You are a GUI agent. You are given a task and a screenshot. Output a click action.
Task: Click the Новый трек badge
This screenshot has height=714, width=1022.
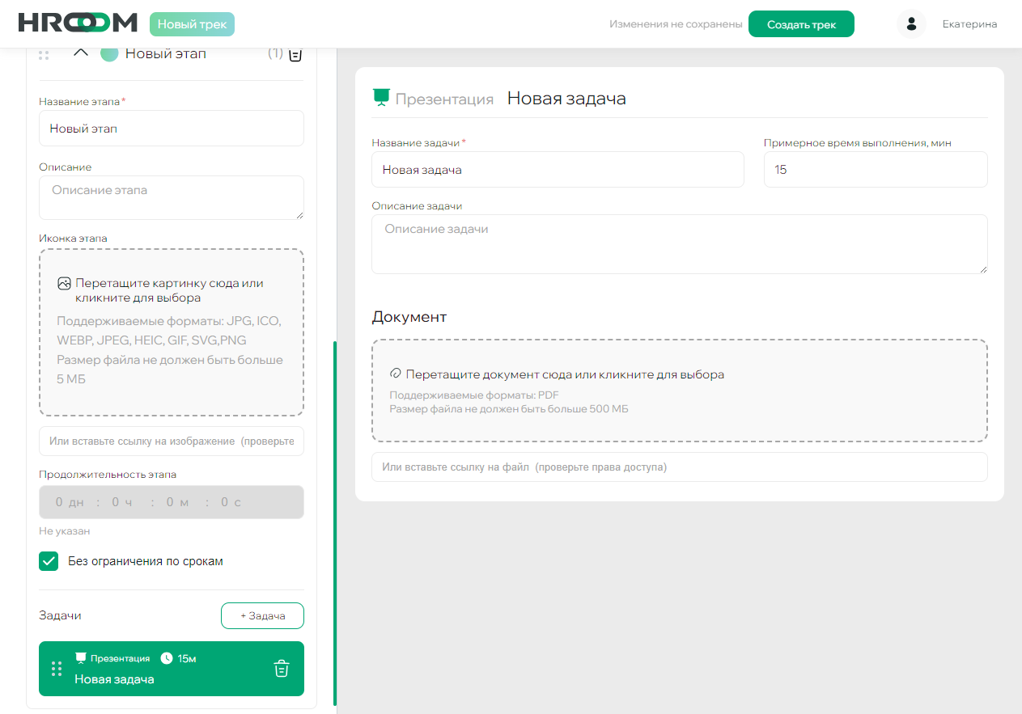click(x=192, y=24)
